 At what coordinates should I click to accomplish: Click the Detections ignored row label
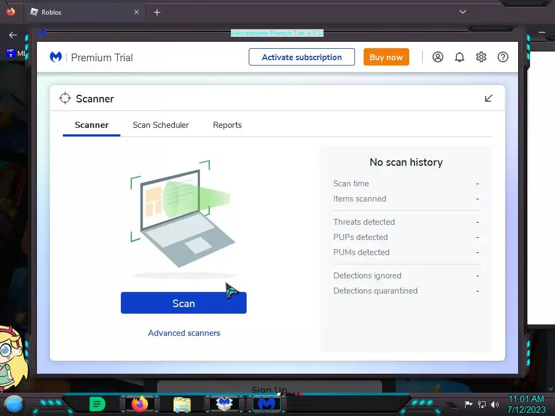click(x=367, y=276)
